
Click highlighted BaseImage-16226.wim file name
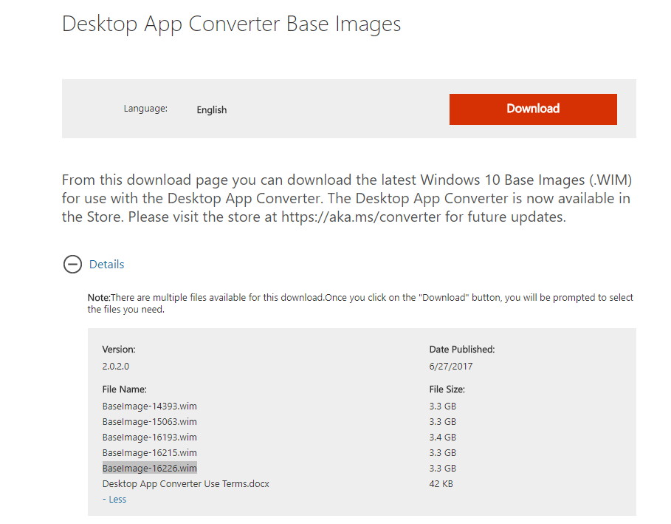(149, 468)
